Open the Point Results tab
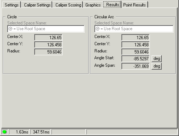 134,5
